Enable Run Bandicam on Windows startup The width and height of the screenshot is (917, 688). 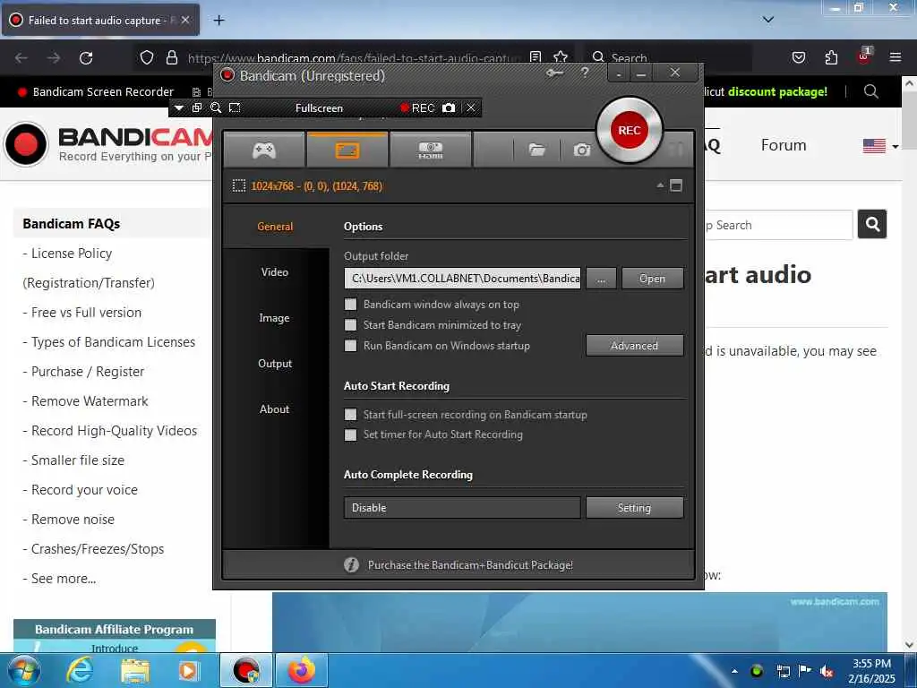(350, 345)
